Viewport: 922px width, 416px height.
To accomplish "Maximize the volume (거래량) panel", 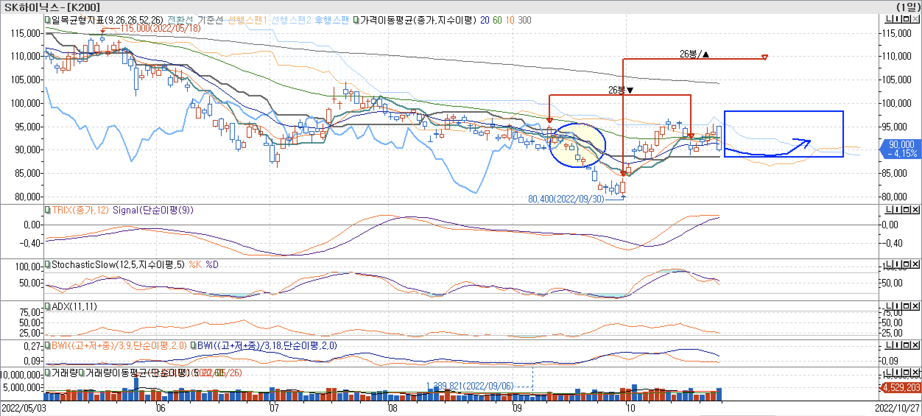I will 906,372.
